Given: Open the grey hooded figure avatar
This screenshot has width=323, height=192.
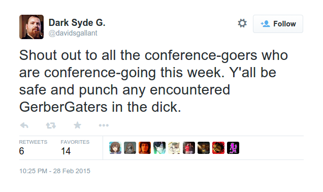Looking at the screenshot, I should click(130, 148).
